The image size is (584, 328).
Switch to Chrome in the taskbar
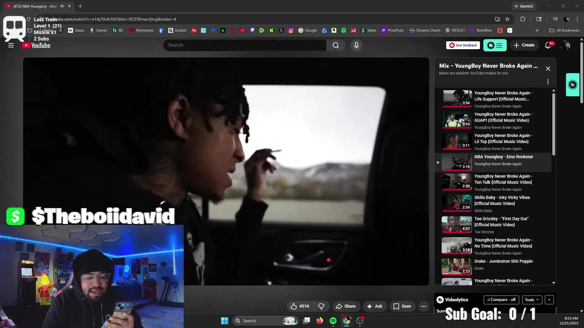(347, 321)
